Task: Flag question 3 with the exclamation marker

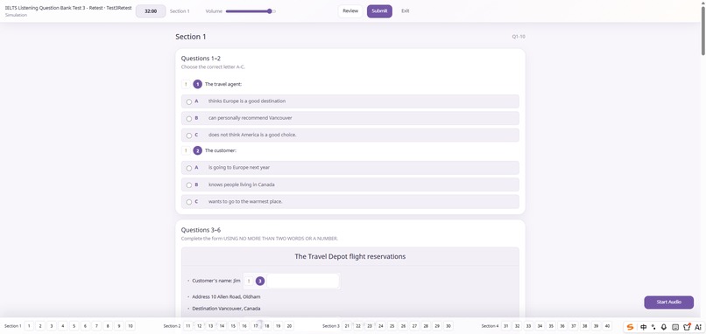Action: (x=249, y=281)
